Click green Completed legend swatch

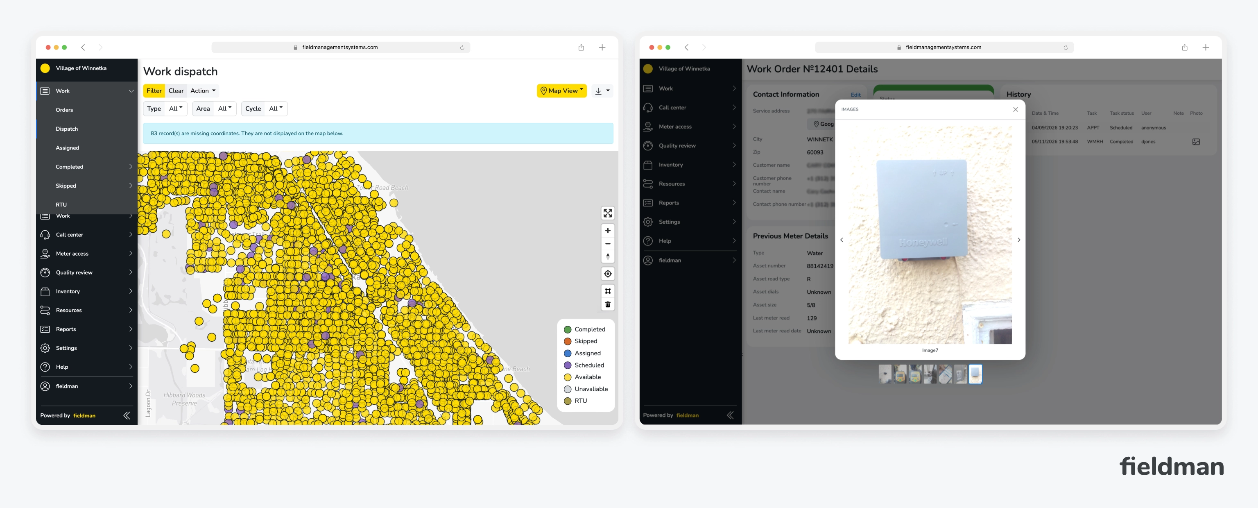pos(568,330)
